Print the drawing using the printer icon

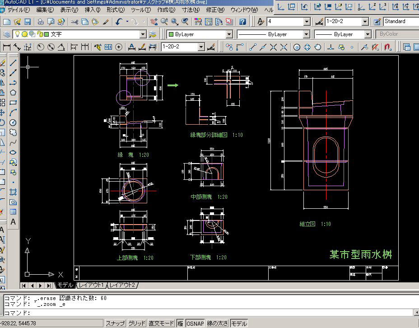click(41, 22)
